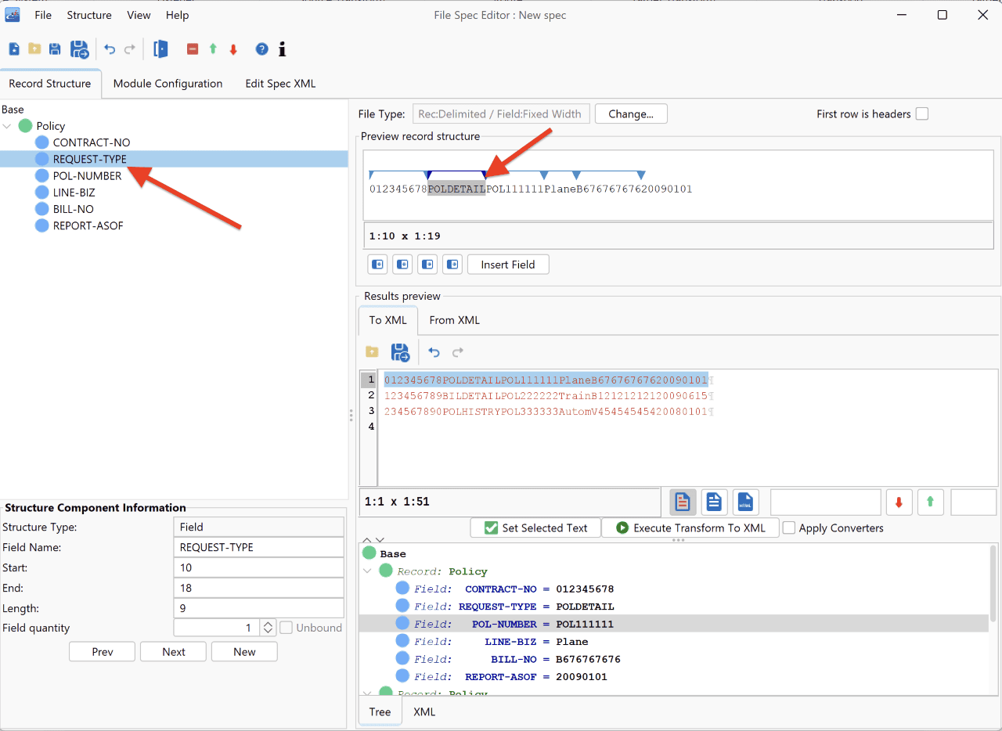Screen dimensions: 1002x731
Task: Click the Field Name input field
Action: pos(258,547)
